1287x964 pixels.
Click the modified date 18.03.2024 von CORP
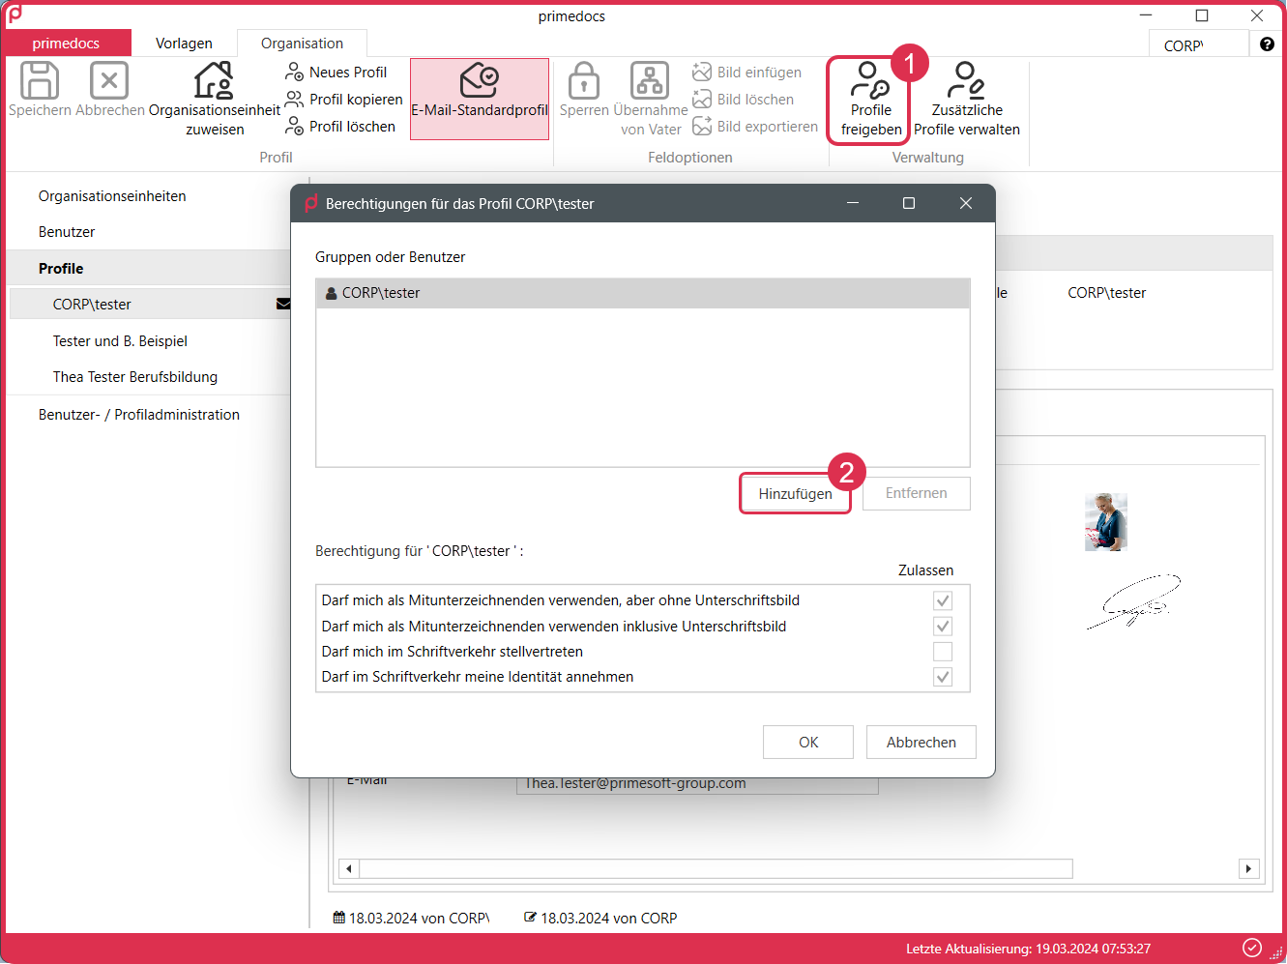point(600,918)
